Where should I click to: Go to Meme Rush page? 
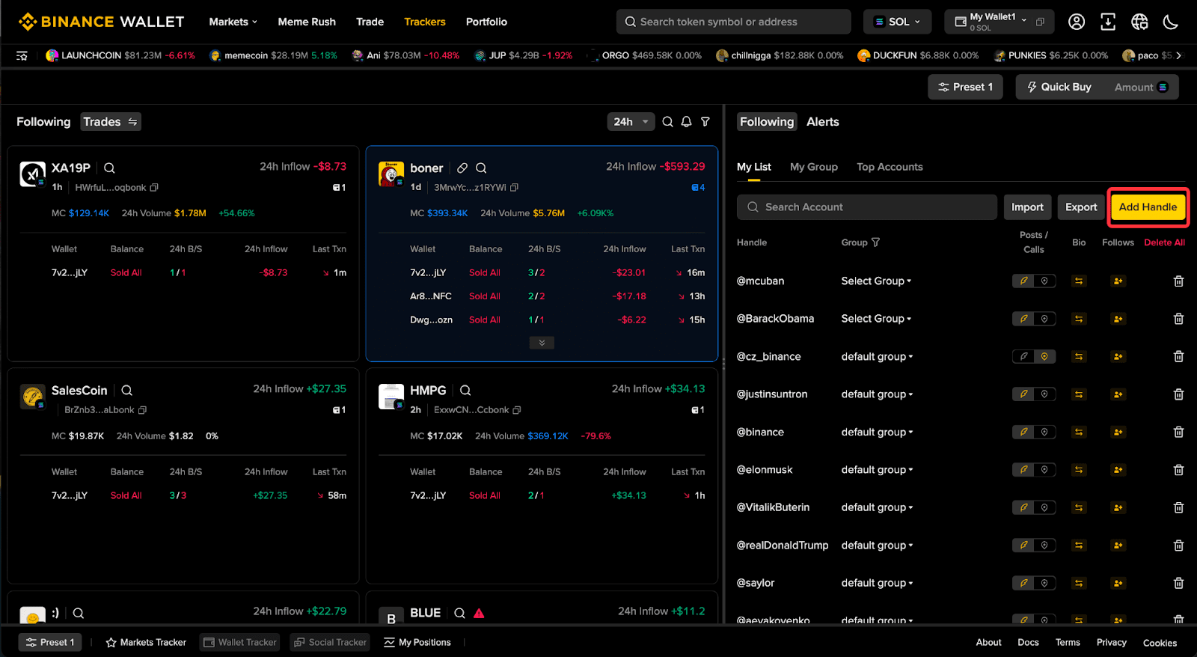307,22
